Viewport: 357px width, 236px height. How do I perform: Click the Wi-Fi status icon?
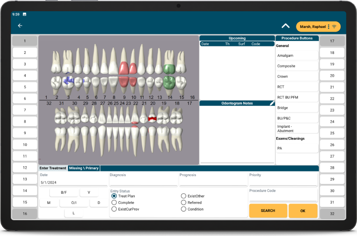pos(334,26)
